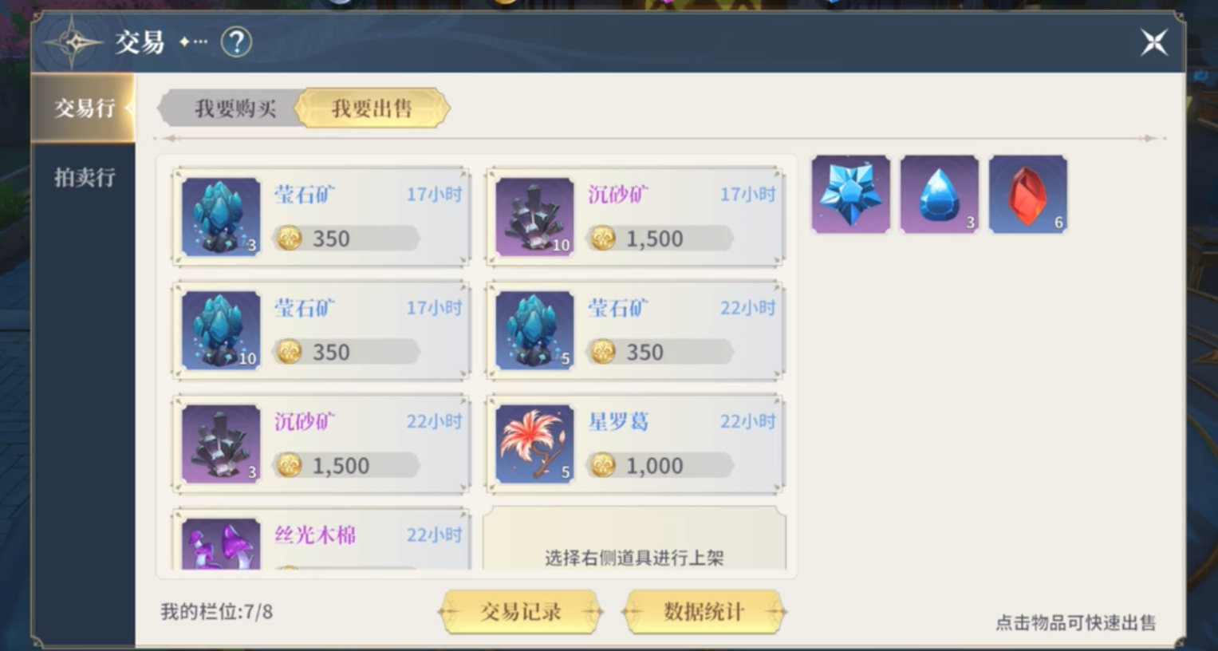Open the 交易记录 button
1218x651 pixels.
(x=521, y=612)
